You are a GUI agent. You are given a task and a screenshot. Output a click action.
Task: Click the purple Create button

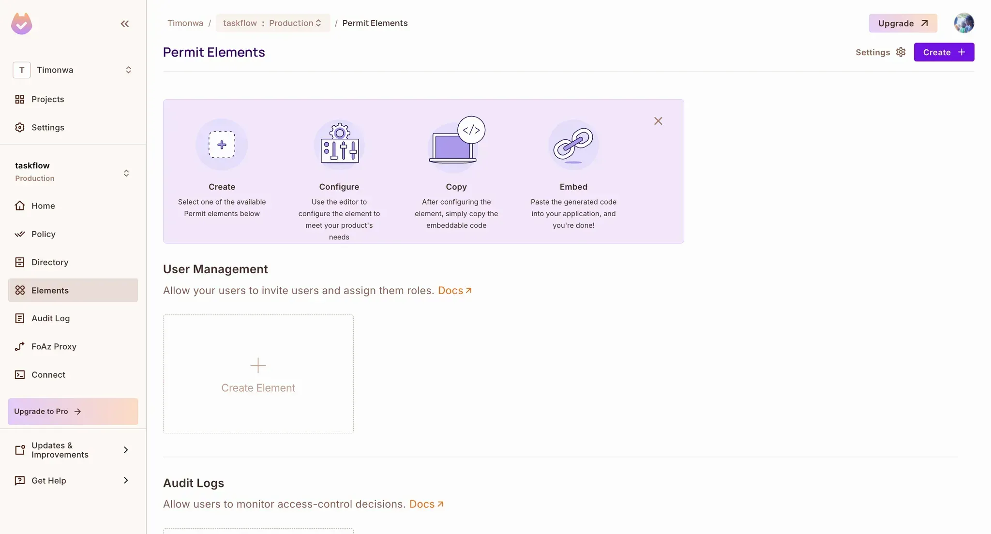click(x=944, y=52)
